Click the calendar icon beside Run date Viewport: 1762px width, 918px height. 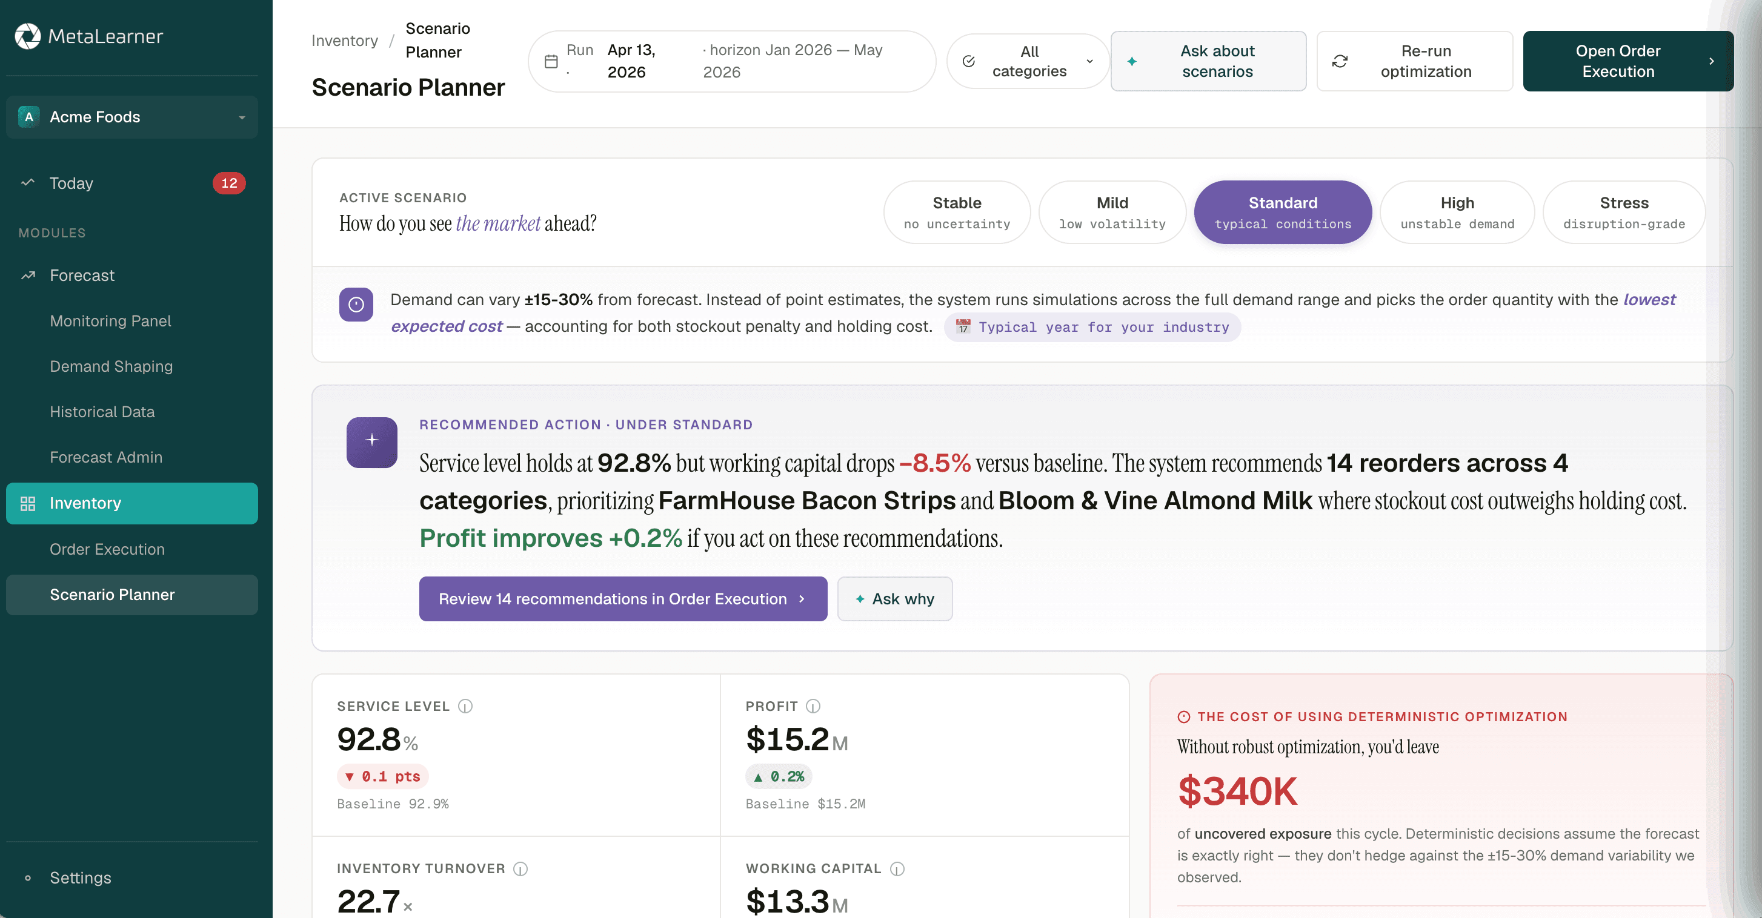pyautogui.click(x=551, y=62)
